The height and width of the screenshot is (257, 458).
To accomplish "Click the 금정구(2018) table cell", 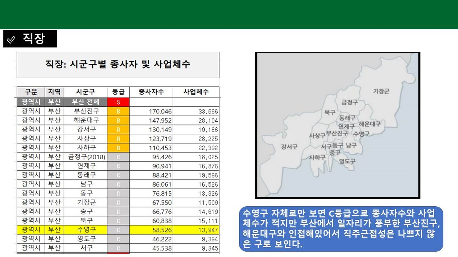I will click(x=85, y=157).
